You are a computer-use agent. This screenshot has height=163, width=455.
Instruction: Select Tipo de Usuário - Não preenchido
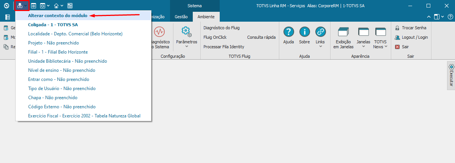(x=83, y=88)
